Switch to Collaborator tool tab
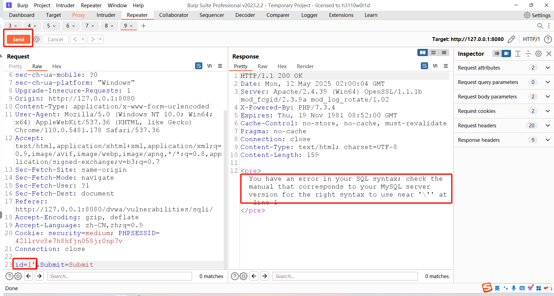Viewport: 554px width, 296px height. tap(174, 15)
